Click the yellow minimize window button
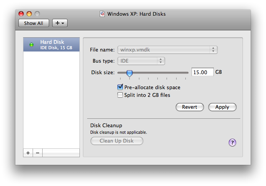The width and height of the screenshot is (266, 186). pyautogui.click(x=29, y=14)
